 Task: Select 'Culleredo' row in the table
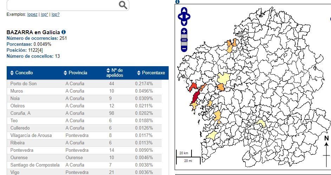[x=84, y=128]
